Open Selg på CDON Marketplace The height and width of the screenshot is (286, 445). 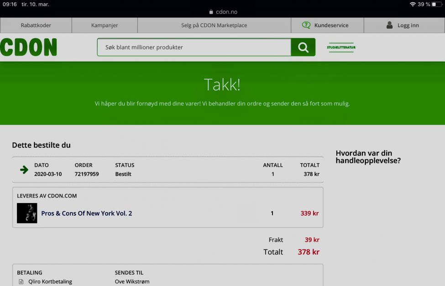click(x=214, y=25)
